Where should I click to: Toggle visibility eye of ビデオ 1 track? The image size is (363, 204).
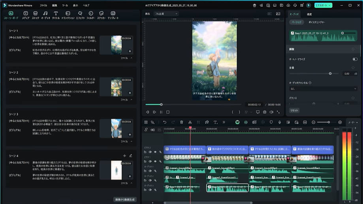pos(155,161)
